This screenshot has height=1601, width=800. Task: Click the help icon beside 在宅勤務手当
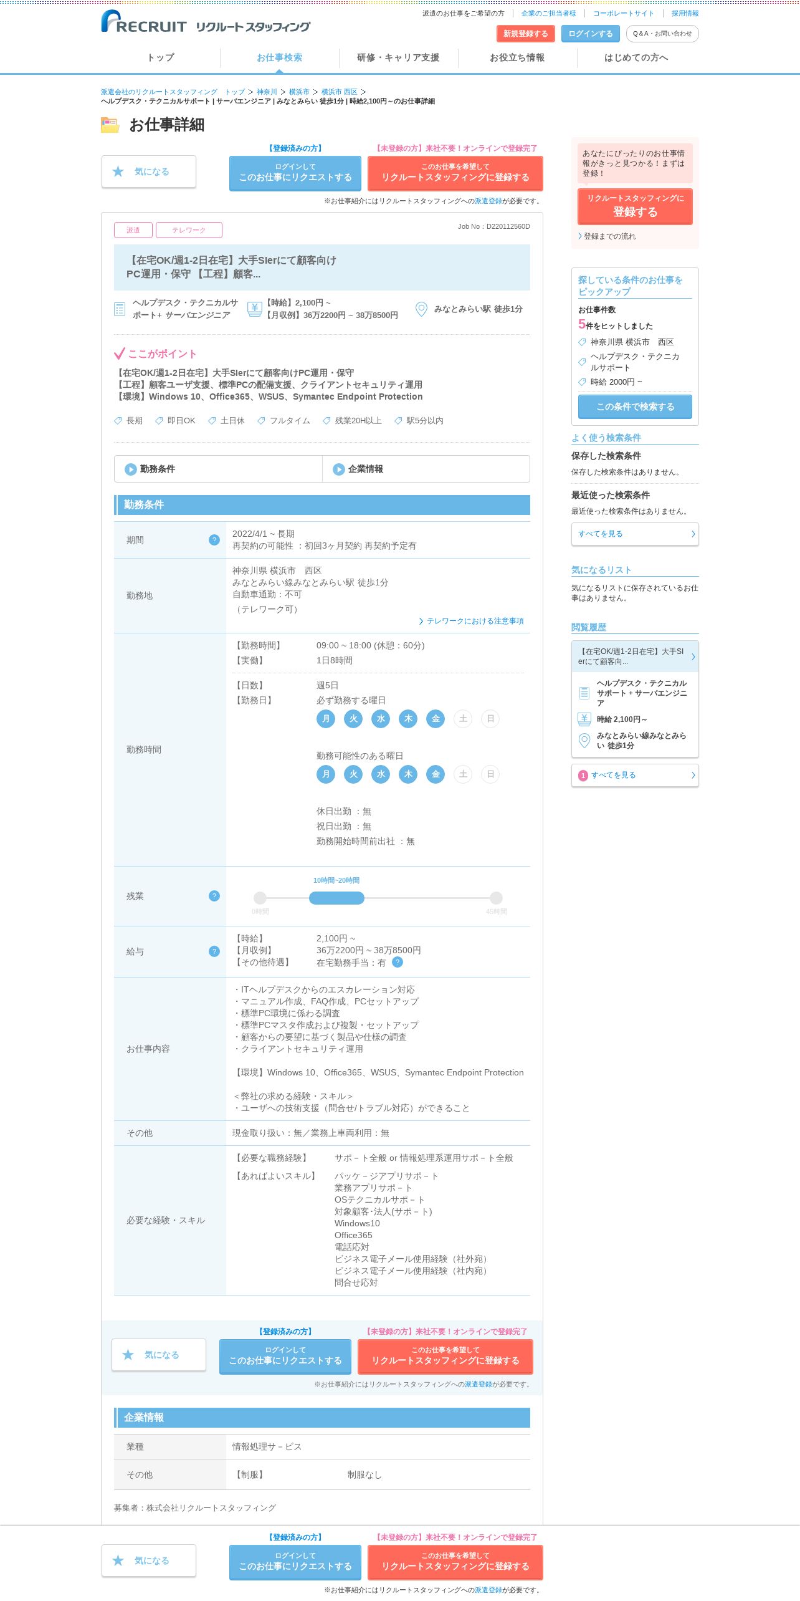click(398, 962)
